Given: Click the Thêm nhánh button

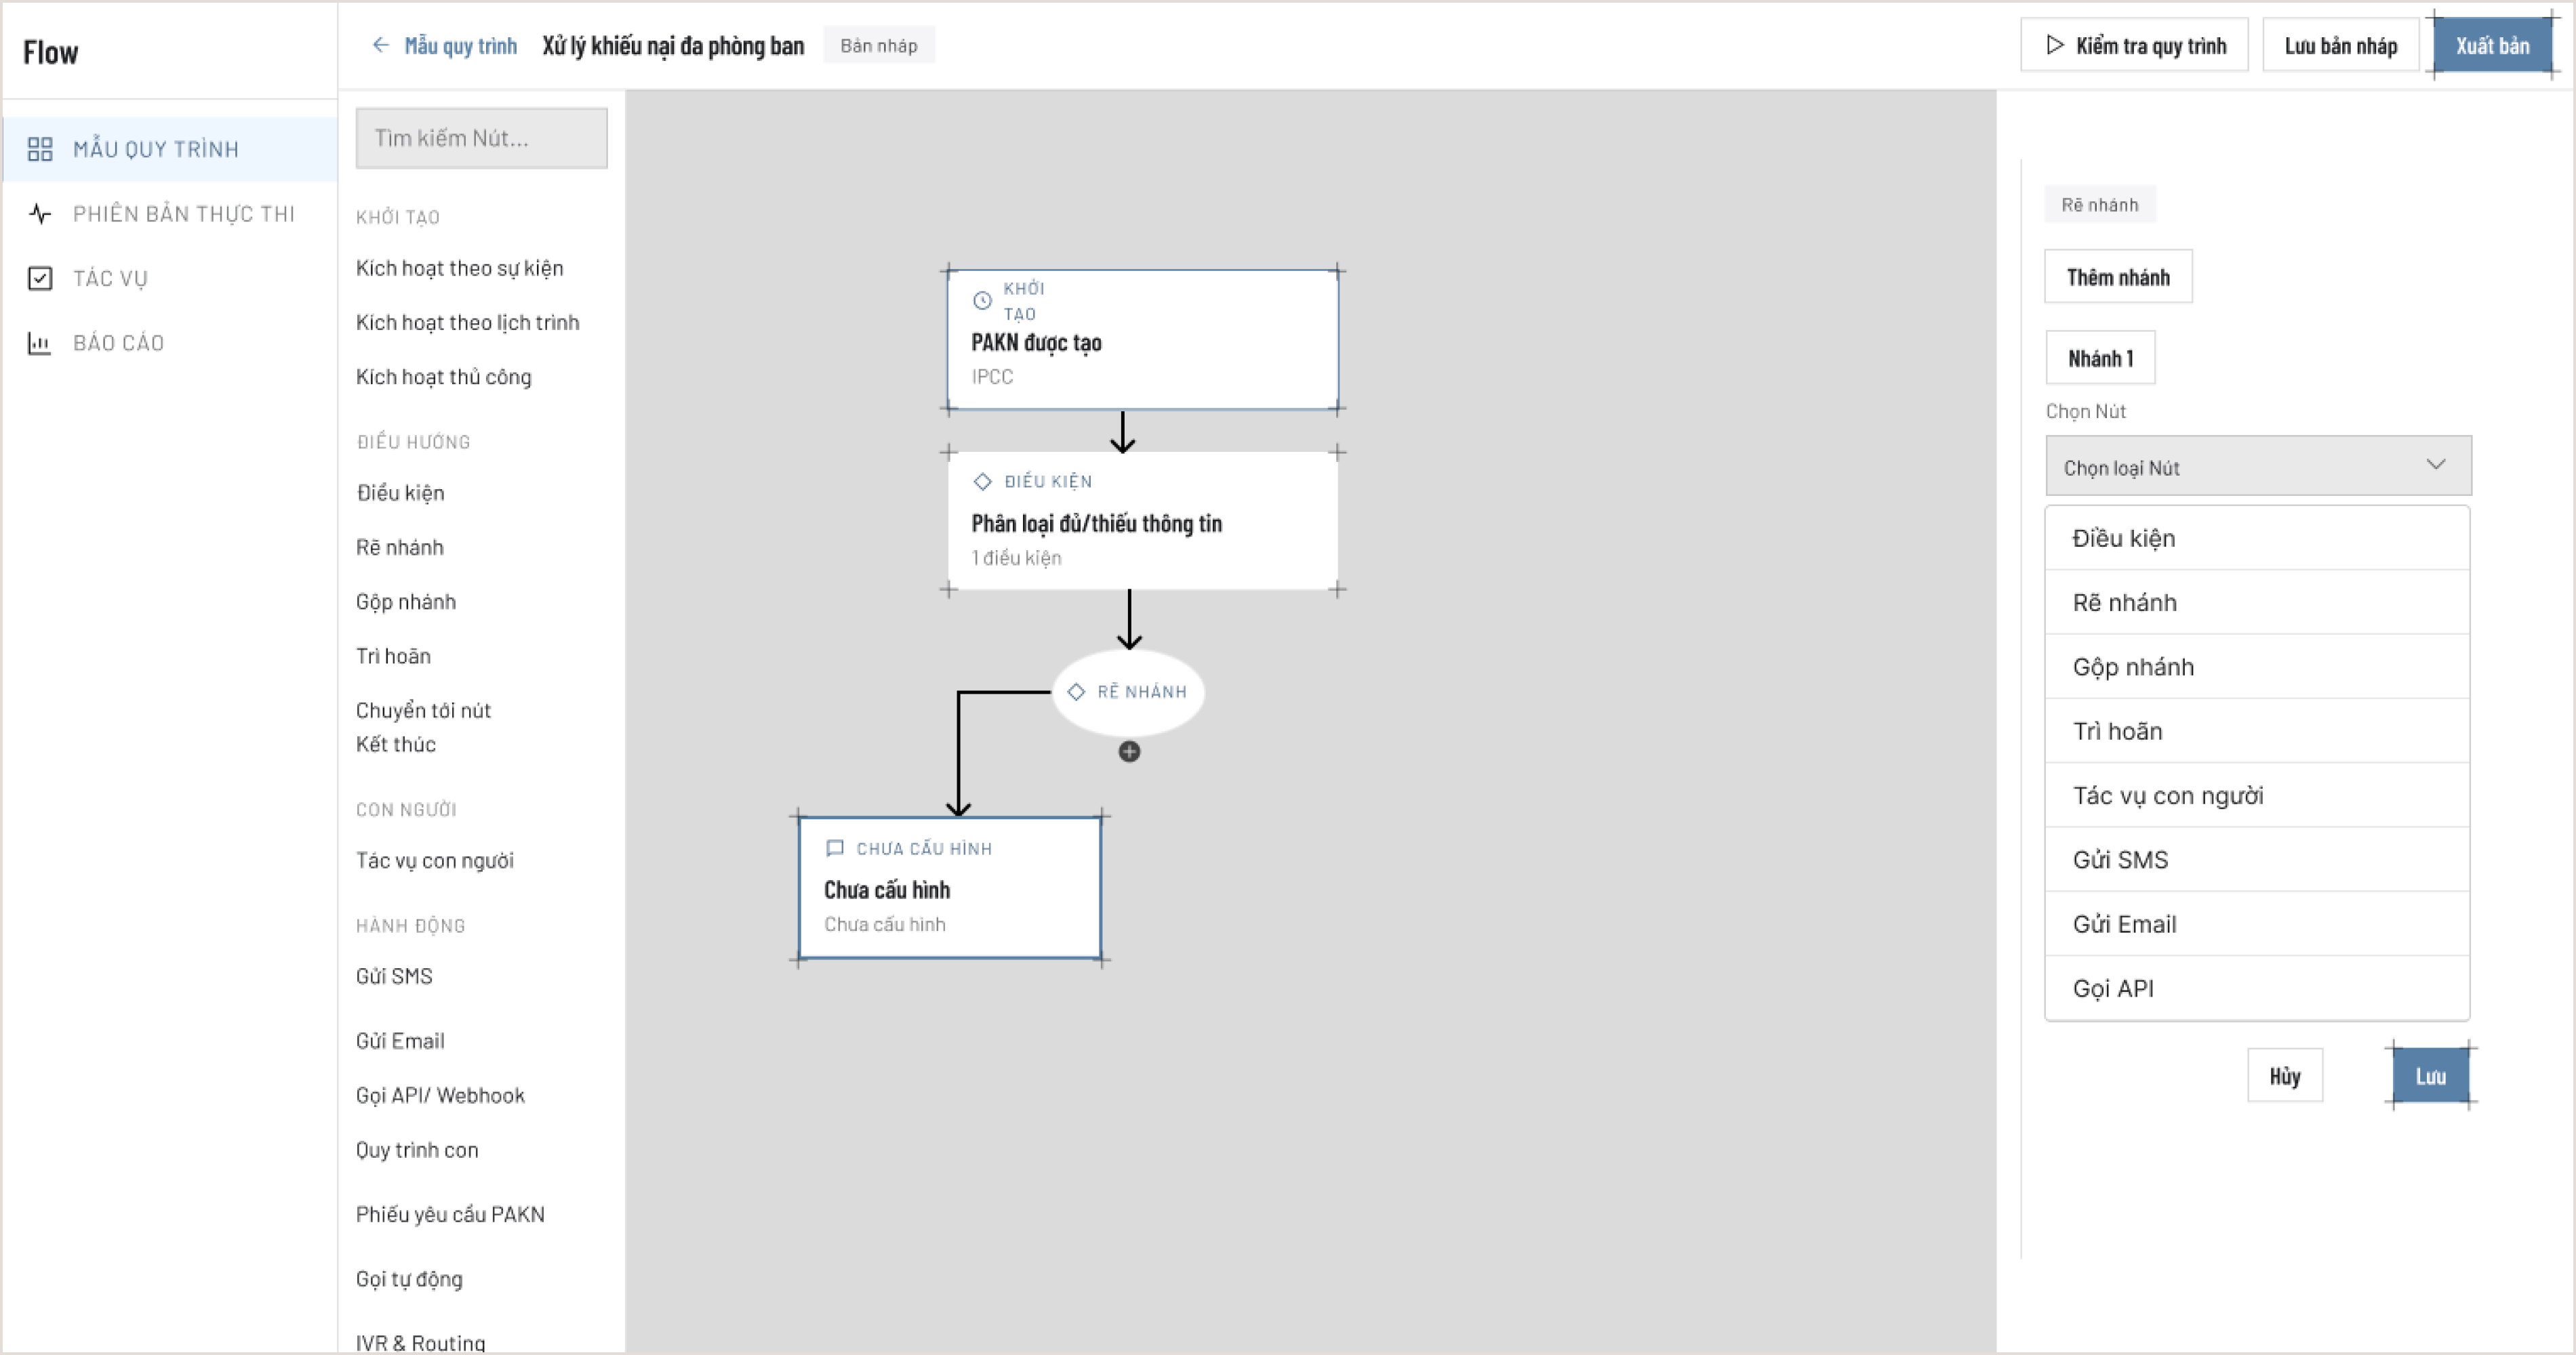Looking at the screenshot, I should tap(2118, 277).
